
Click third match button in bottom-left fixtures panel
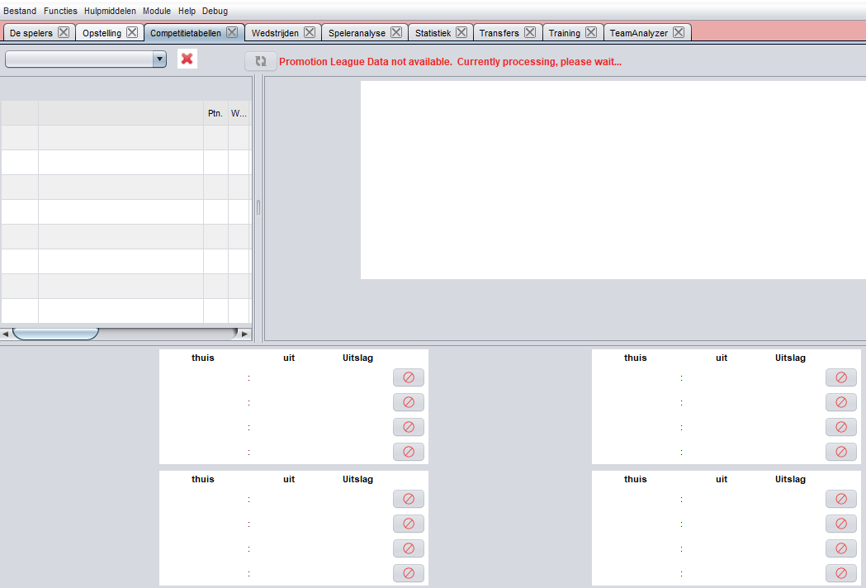click(x=409, y=548)
